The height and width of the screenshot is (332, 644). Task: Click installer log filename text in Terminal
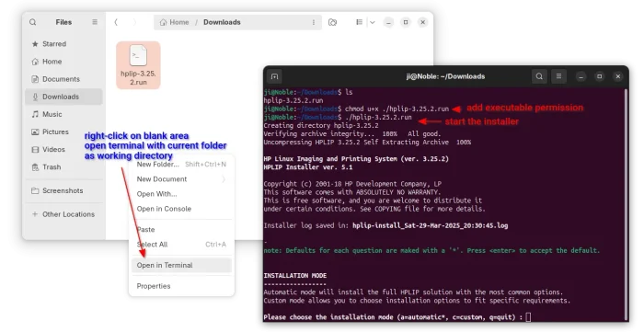430,225
